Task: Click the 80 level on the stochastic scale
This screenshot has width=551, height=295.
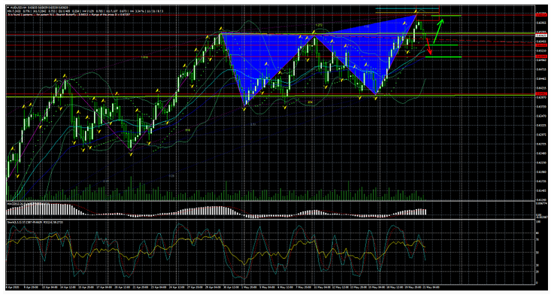Action: (537, 233)
